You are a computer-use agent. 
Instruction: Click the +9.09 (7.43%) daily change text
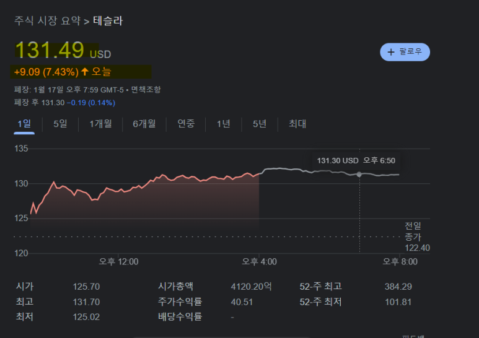[46, 72]
